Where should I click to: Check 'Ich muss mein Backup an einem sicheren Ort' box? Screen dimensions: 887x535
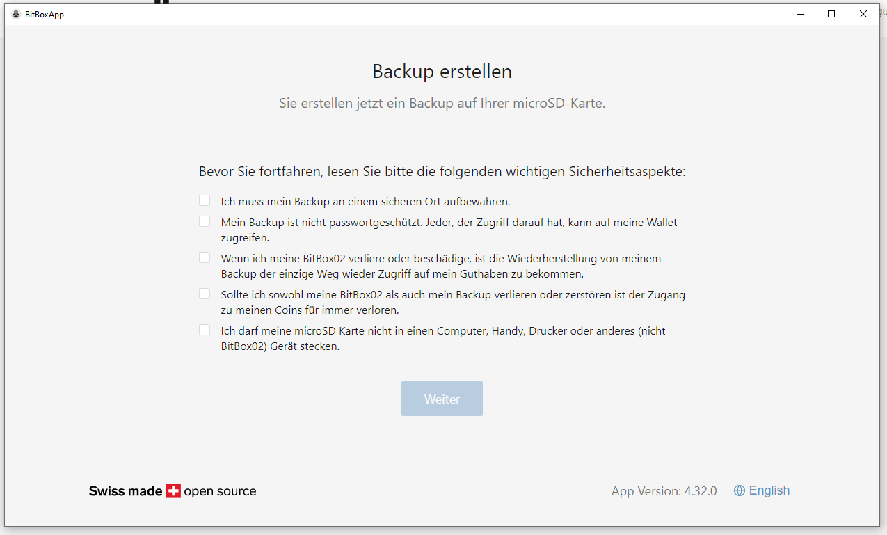point(205,200)
